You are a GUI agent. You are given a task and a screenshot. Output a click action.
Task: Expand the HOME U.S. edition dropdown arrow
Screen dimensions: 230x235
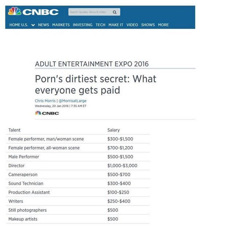tap(33, 25)
